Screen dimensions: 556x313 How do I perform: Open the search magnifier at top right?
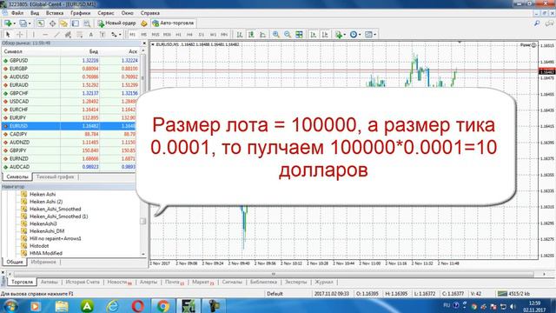pos(537,23)
